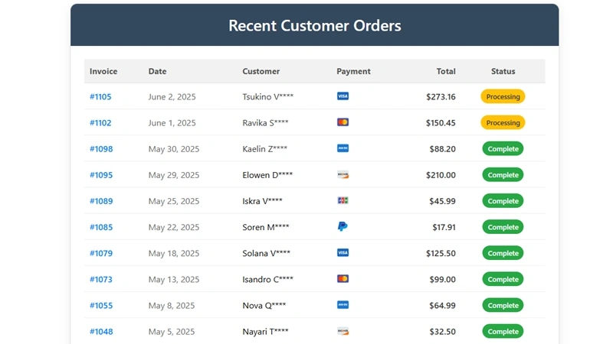Open invoice #1089 link
Screen dimensions: 613x344
pos(101,201)
